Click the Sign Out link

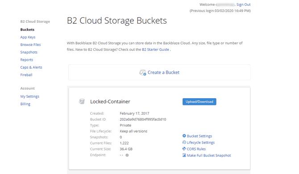point(244,4)
